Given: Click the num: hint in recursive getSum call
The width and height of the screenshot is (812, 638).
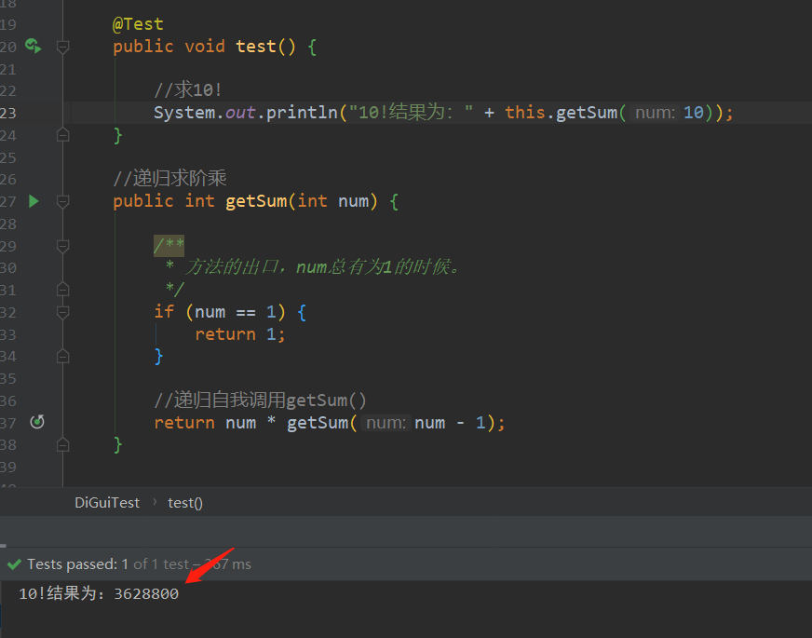Looking at the screenshot, I should pos(386,423).
